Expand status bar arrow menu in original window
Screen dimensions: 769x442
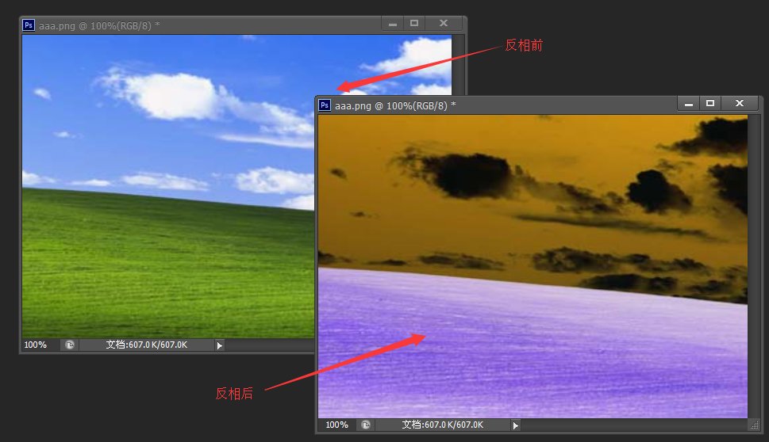[x=219, y=345]
